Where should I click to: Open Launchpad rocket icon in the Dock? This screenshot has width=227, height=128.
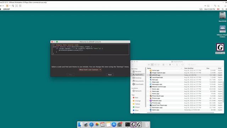(x=86, y=124)
